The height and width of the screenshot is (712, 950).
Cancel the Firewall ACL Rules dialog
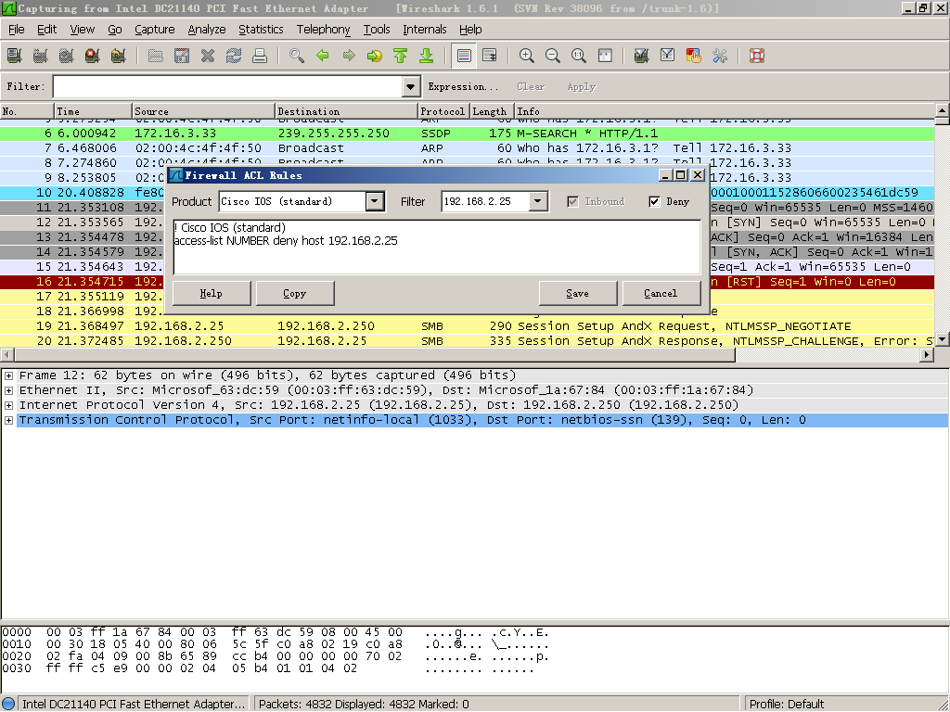tap(661, 293)
